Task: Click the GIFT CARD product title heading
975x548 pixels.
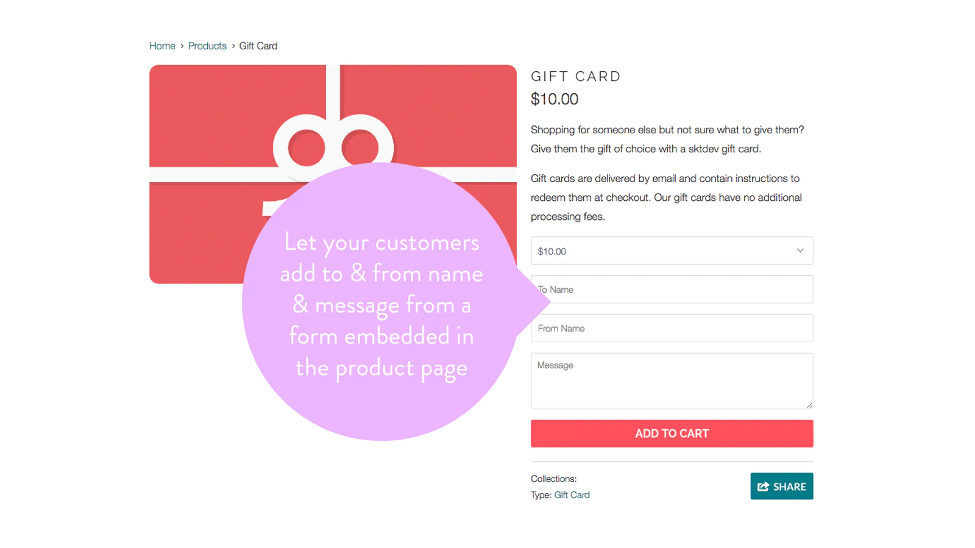Action: [576, 76]
